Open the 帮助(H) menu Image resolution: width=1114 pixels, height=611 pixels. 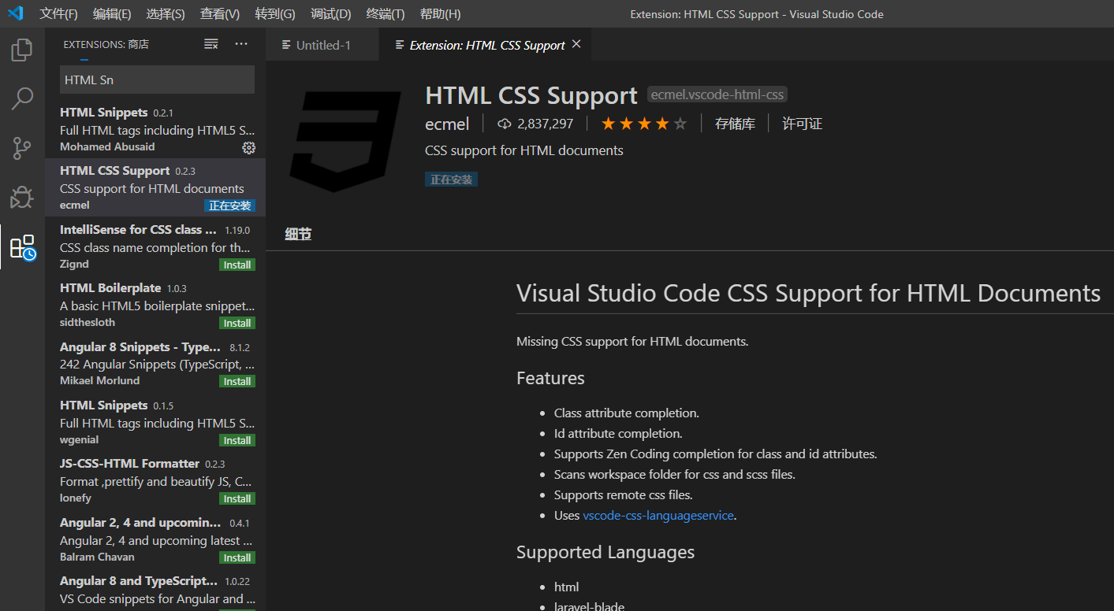coord(441,14)
